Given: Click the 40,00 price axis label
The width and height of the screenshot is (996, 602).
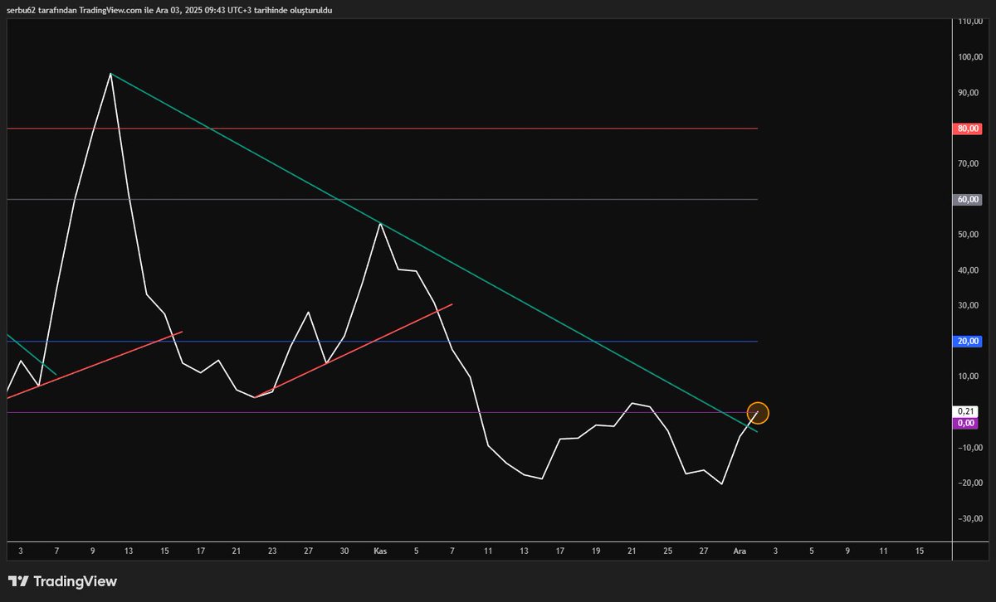Looking at the screenshot, I should (969, 270).
